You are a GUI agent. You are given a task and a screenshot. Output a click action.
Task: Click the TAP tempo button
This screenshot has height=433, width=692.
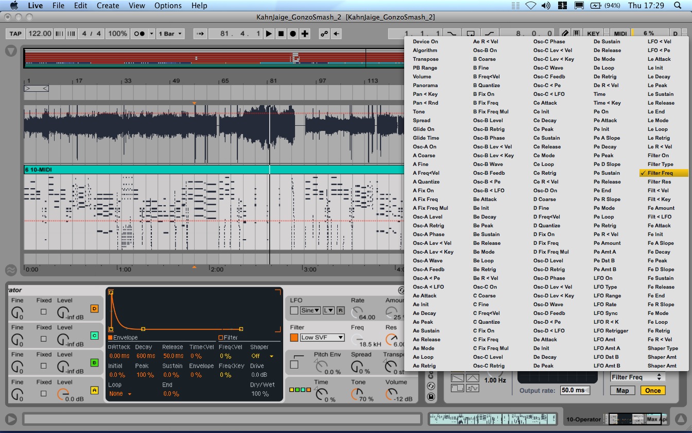pos(15,34)
